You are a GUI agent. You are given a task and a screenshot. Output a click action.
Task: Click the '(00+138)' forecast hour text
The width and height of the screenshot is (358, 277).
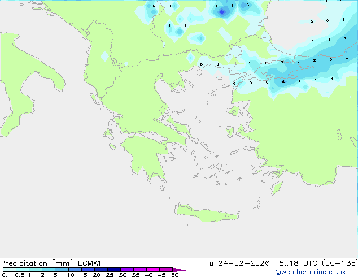pos(340,263)
